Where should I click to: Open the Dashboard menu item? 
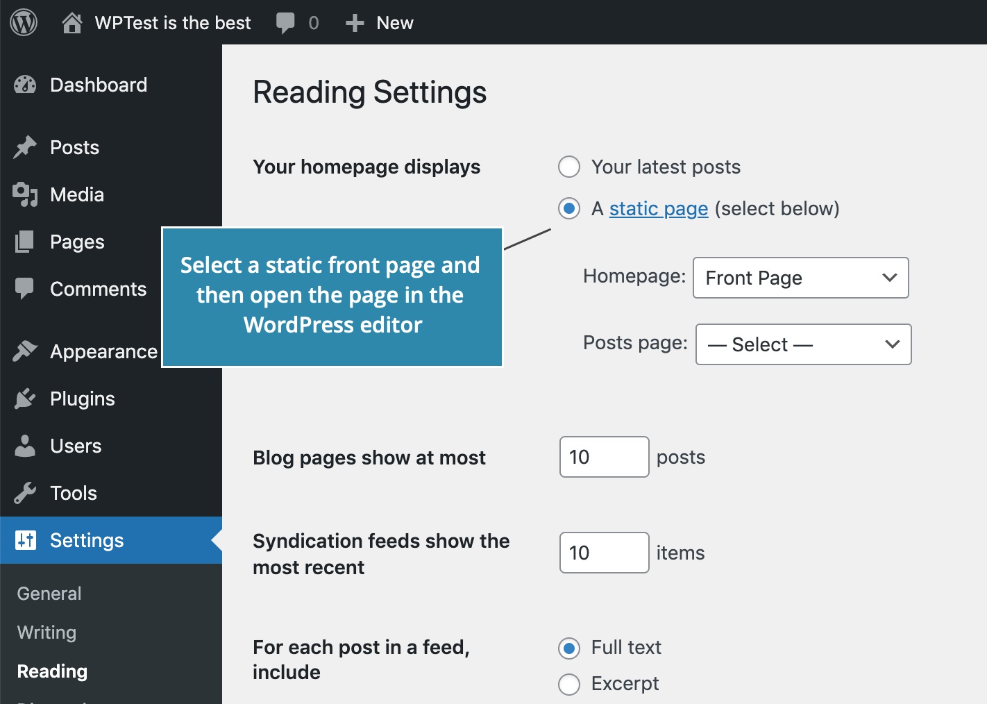pyautogui.click(x=99, y=85)
